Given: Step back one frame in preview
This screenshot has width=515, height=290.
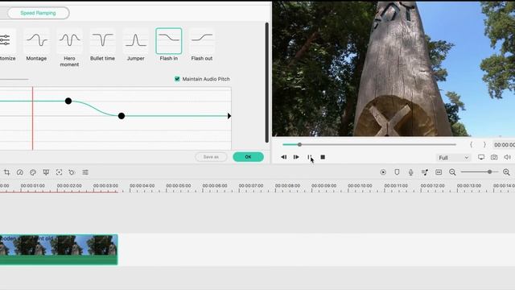Looking at the screenshot, I should [284, 157].
